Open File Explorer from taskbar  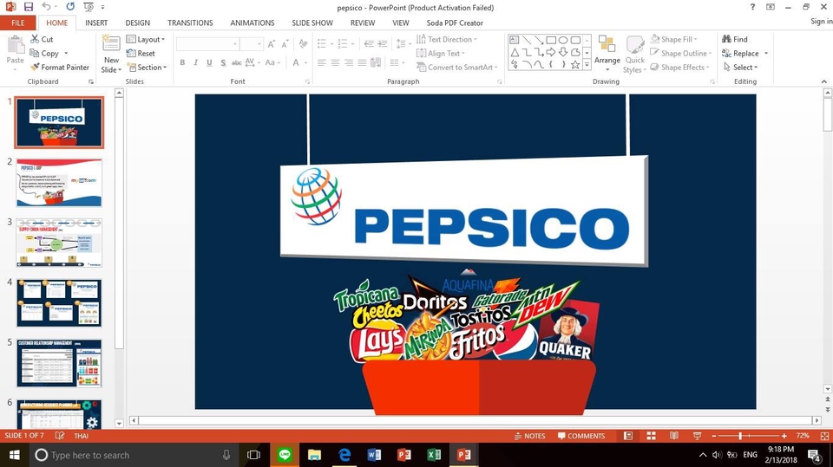pos(314,455)
